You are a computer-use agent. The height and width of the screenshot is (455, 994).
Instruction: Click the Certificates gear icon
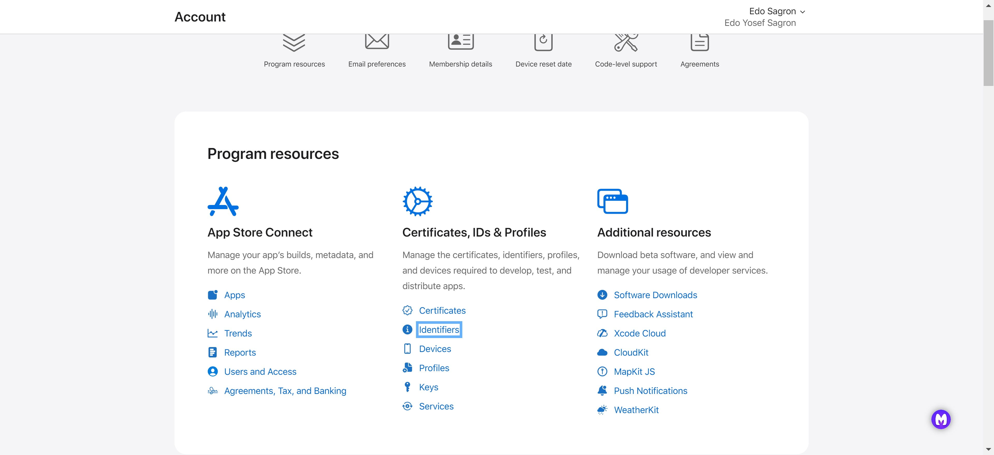pos(417,201)
